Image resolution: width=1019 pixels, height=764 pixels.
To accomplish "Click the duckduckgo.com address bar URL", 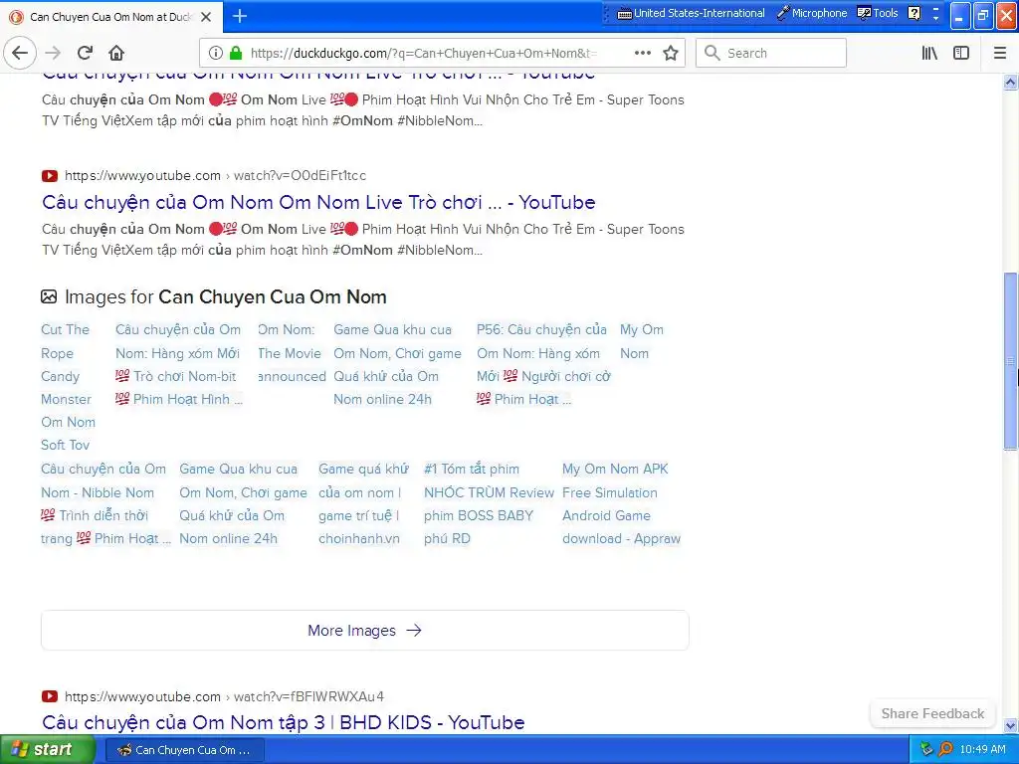I will pos(424,54).
